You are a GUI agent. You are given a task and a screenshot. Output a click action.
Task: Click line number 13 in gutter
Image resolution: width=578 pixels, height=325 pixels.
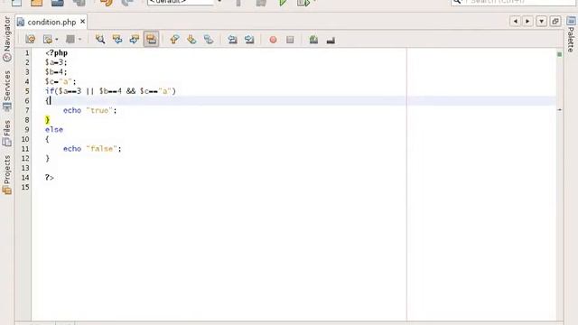(25, 168)
